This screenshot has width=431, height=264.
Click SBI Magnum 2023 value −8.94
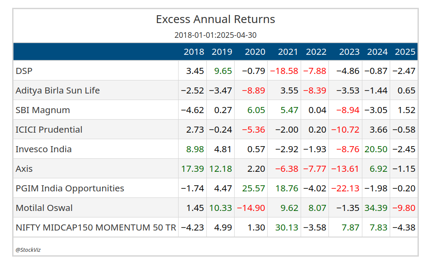(348, 110)
